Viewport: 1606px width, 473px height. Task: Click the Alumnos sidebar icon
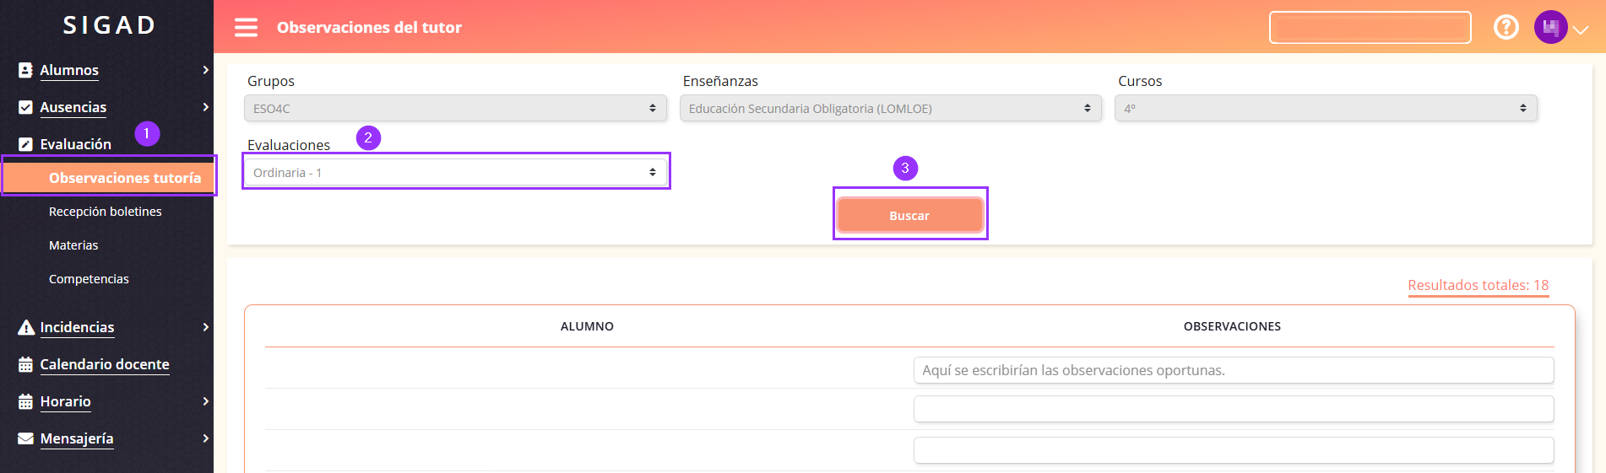coord(25,71)
